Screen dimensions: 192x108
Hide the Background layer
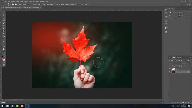(x=169, y=72)
